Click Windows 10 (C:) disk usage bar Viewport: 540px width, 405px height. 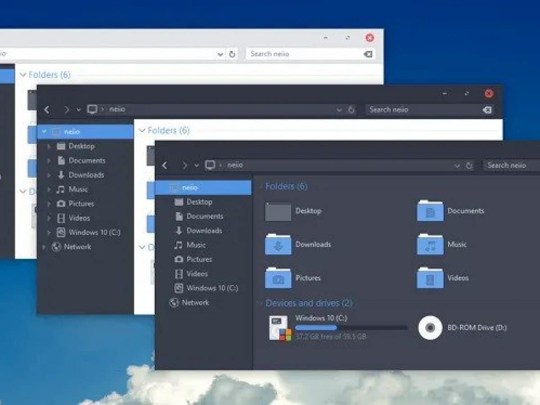coord(351,328)
